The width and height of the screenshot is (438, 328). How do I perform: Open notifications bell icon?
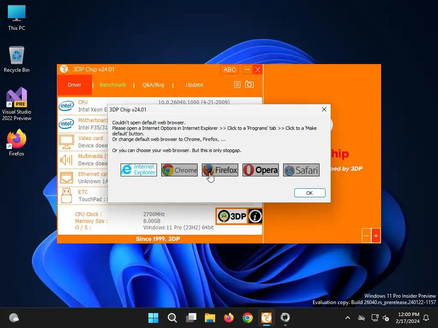point(426,318)
